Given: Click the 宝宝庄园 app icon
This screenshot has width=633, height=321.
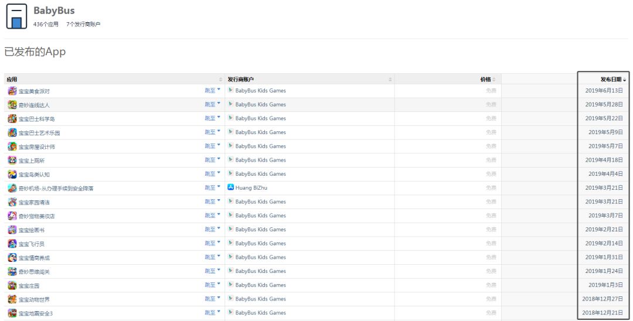Looking at the screenshot, I should coord(12,285).
